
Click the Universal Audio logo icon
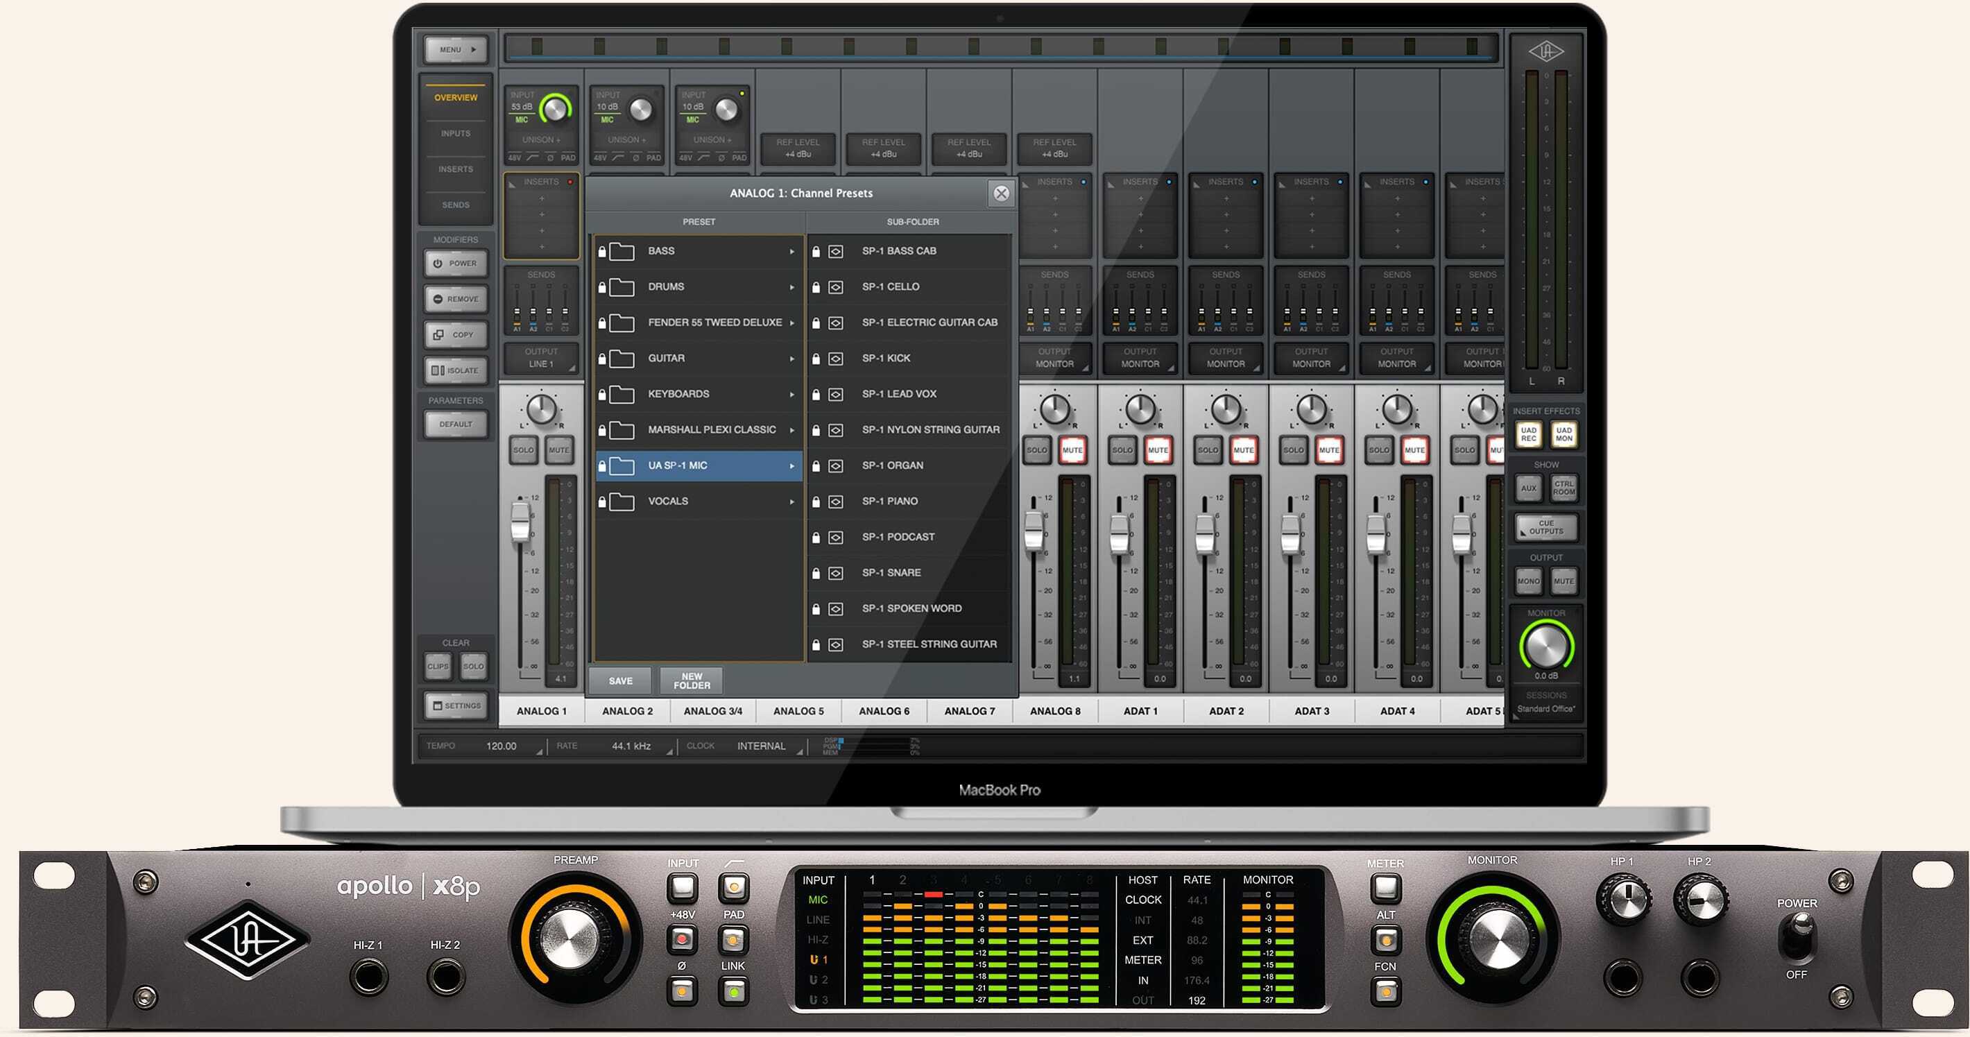(1545, 52)
